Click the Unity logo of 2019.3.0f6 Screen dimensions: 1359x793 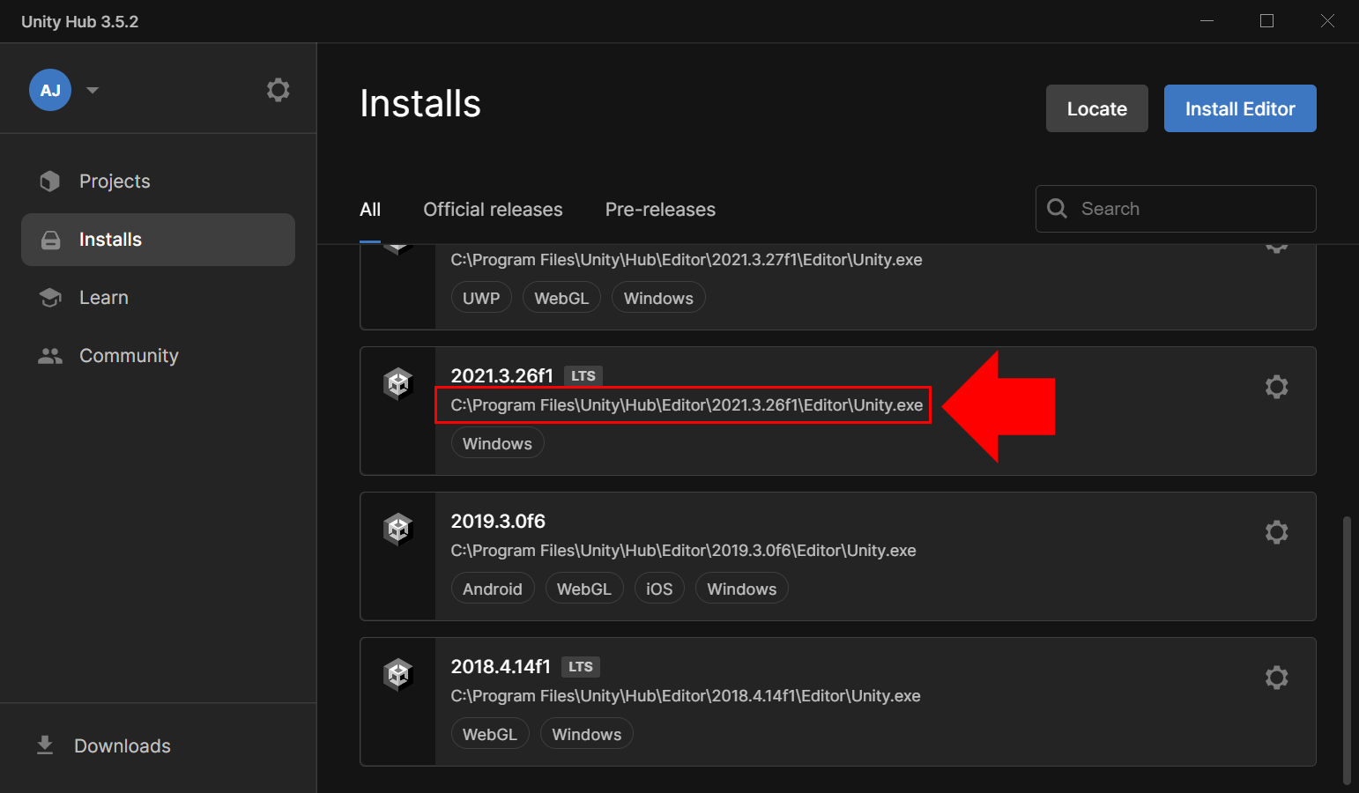398,530
